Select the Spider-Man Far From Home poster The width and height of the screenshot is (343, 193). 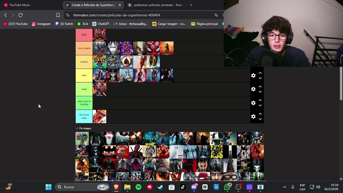pyautogui.click(x=153, y=48)
